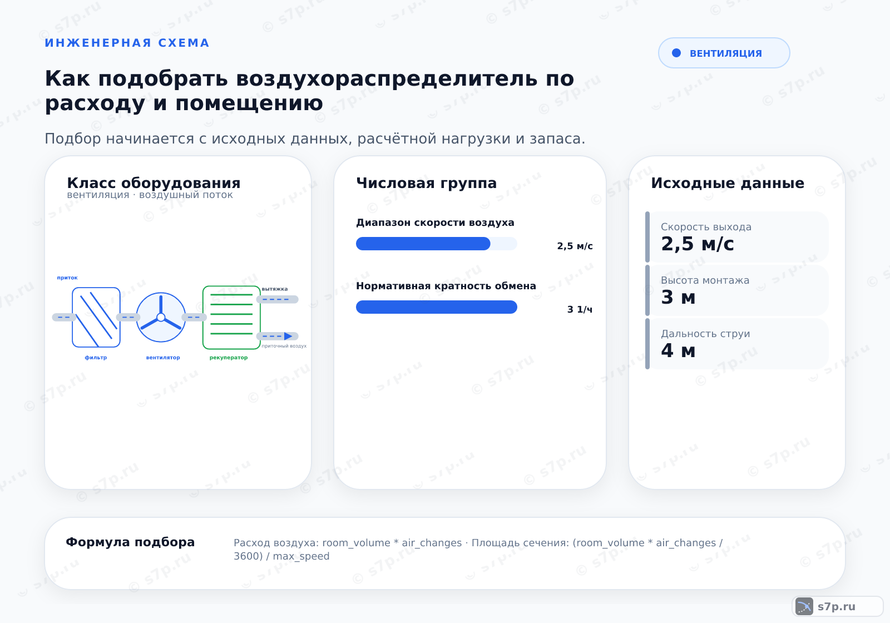
Task: Click the s7p.ru logo icon
Action: 804,606
